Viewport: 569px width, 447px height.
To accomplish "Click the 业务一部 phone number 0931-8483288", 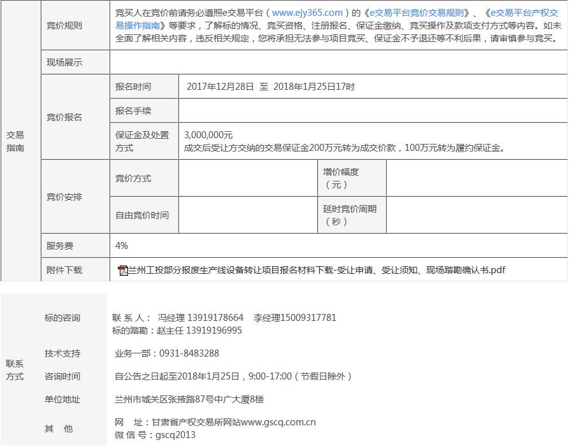I will (189, 353).
